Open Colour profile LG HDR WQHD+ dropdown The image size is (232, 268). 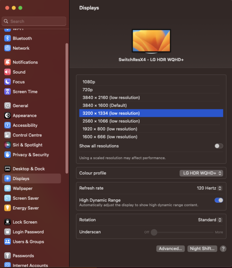[x=201, y=173]
